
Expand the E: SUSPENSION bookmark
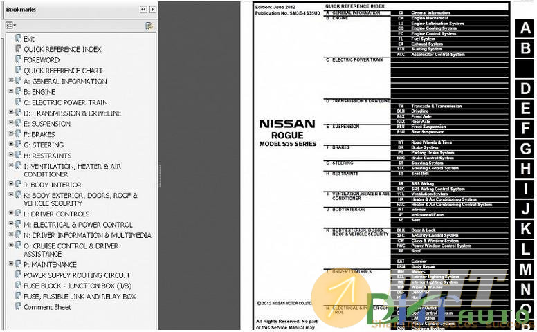[x=11, y=123]
